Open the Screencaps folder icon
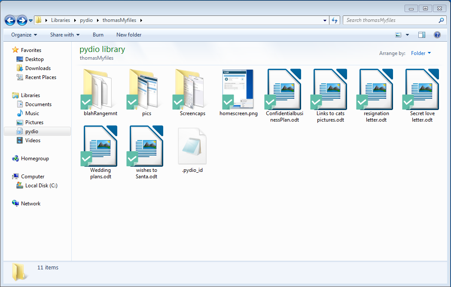 189,89
